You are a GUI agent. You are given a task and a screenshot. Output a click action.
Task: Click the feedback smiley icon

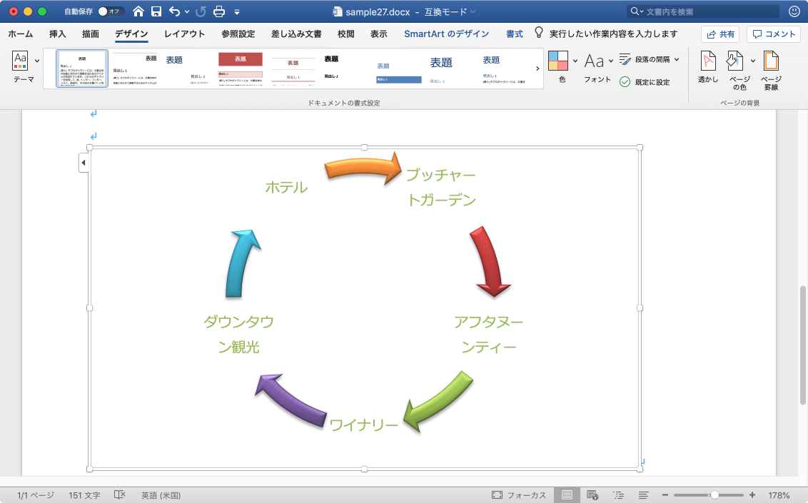point(794,11)
